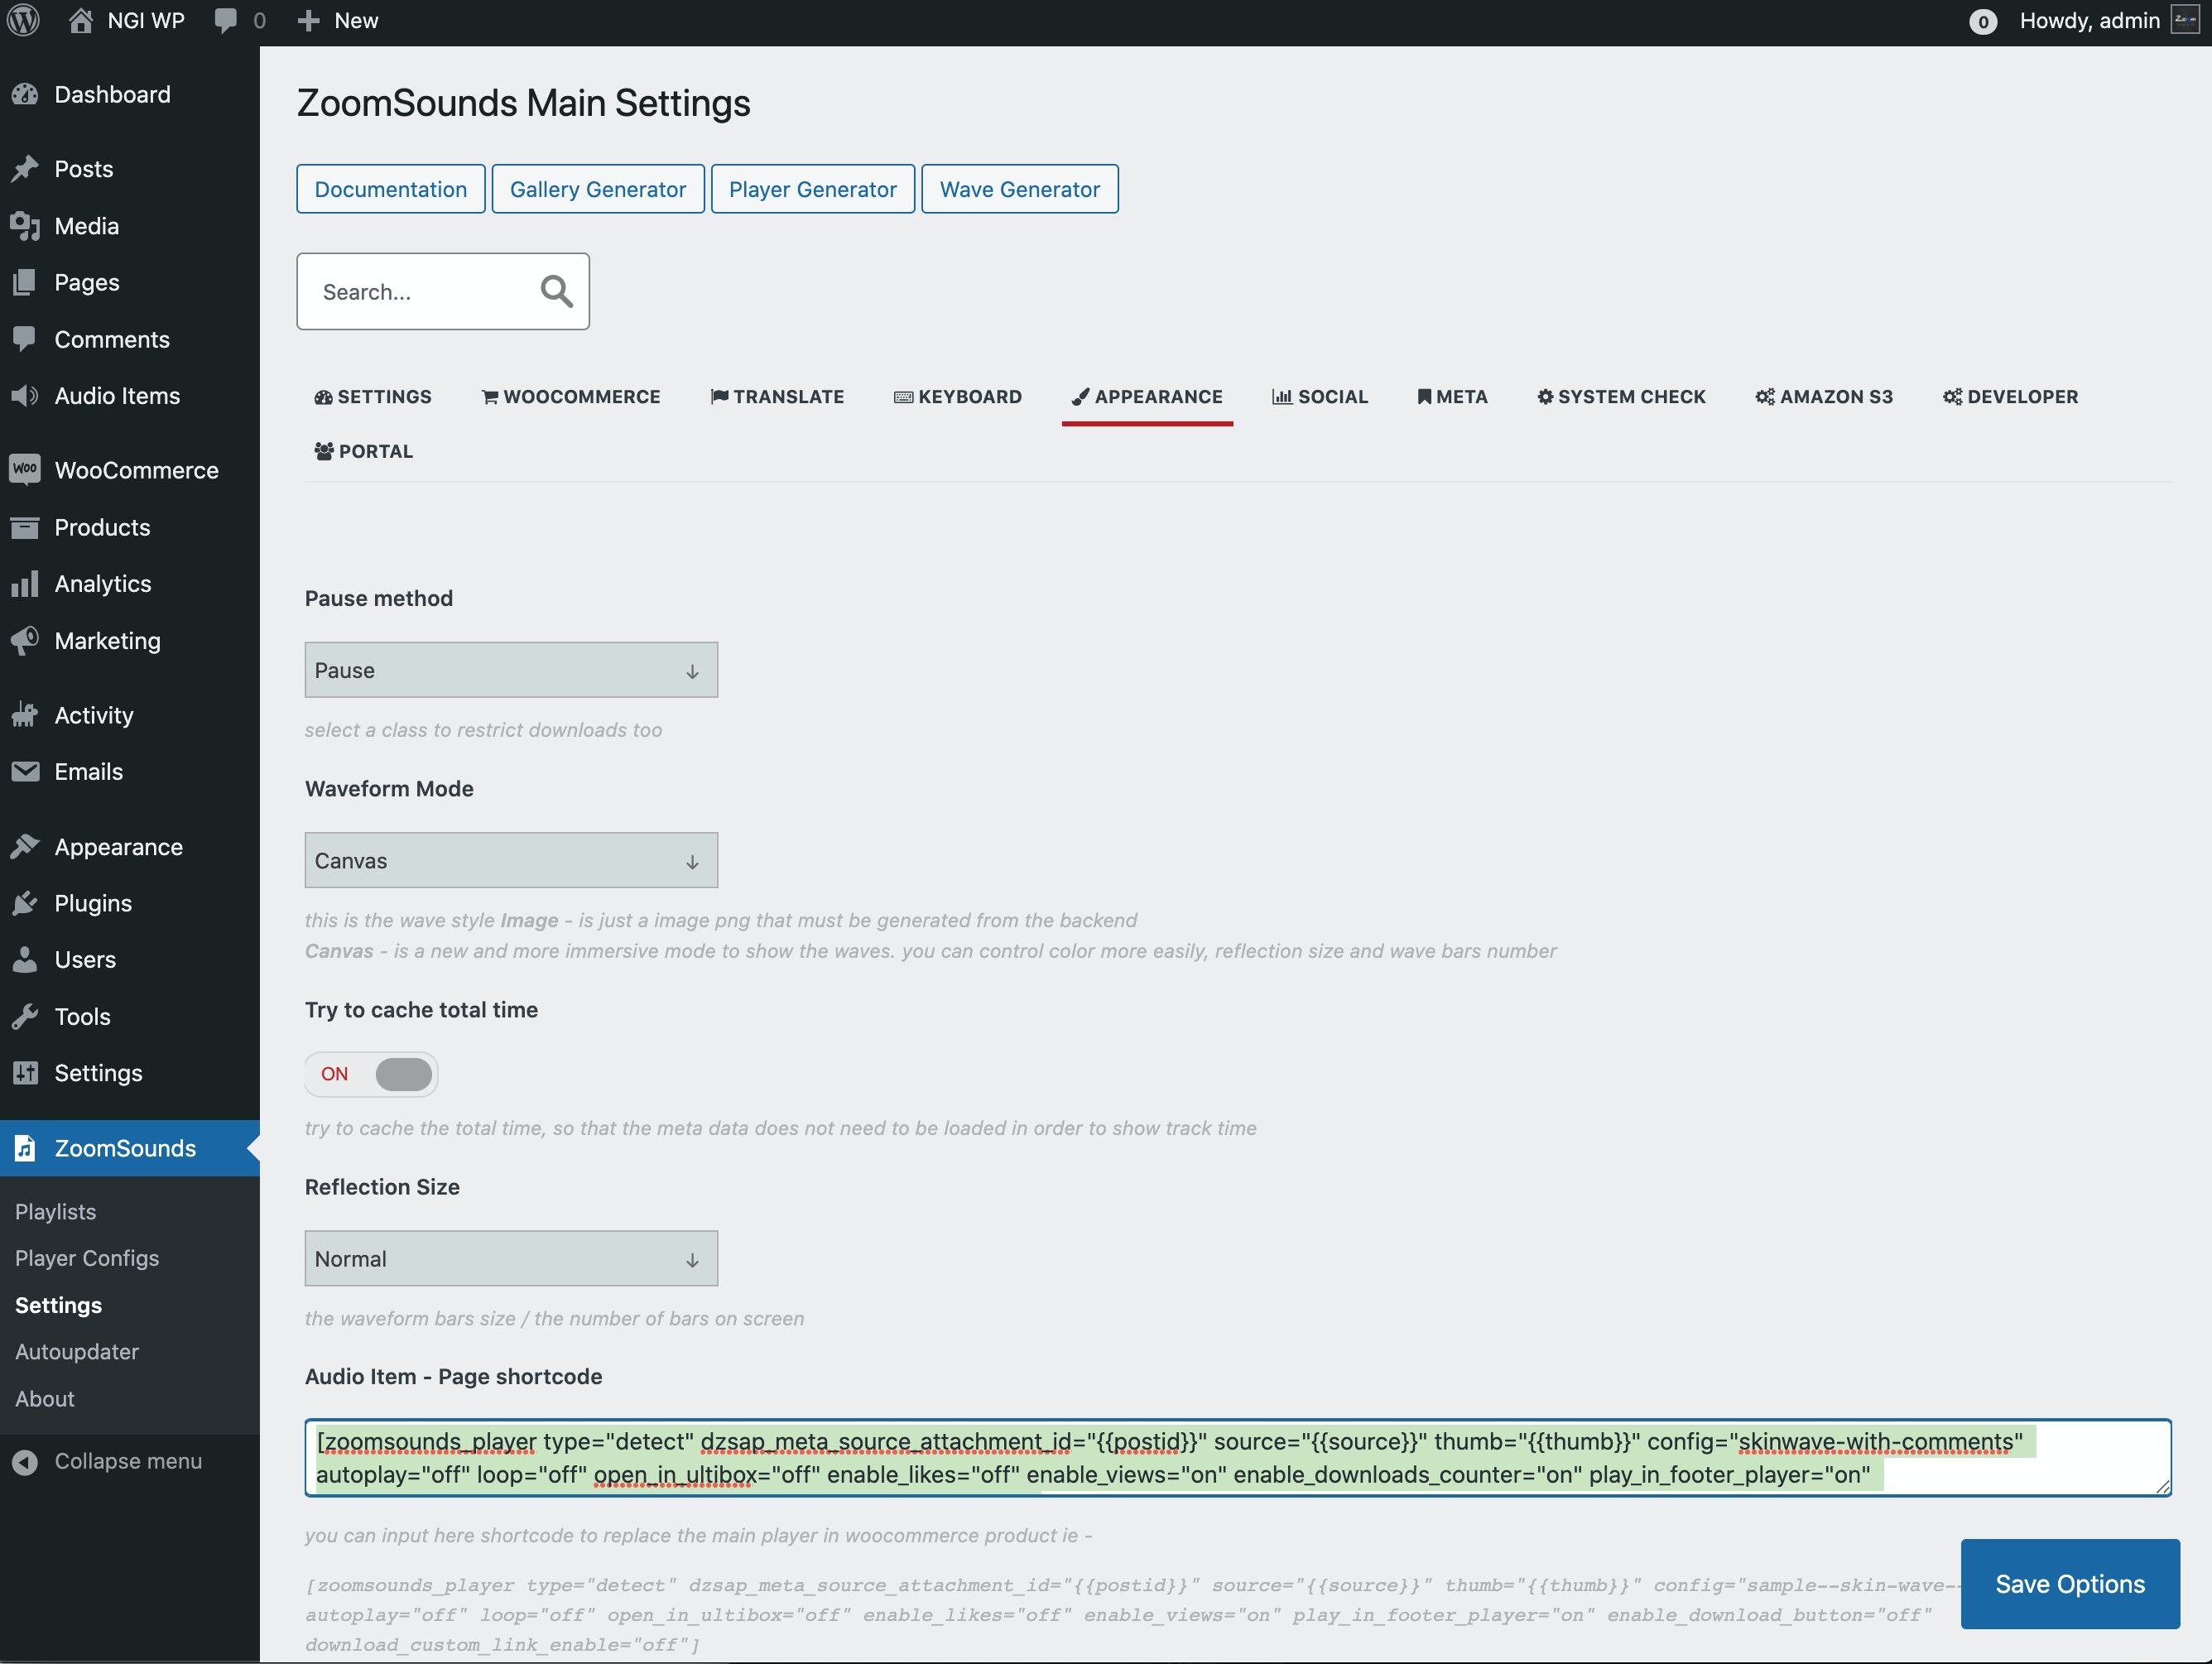Viewport: 2212px width, 1664px height.
Task: Click the Save Options button
Action: coord(2069,1584)
